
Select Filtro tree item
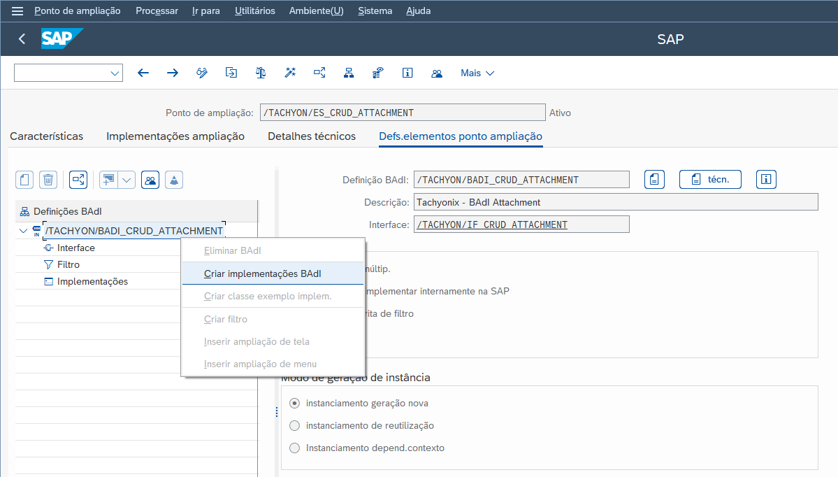click(x=68, y=264)
